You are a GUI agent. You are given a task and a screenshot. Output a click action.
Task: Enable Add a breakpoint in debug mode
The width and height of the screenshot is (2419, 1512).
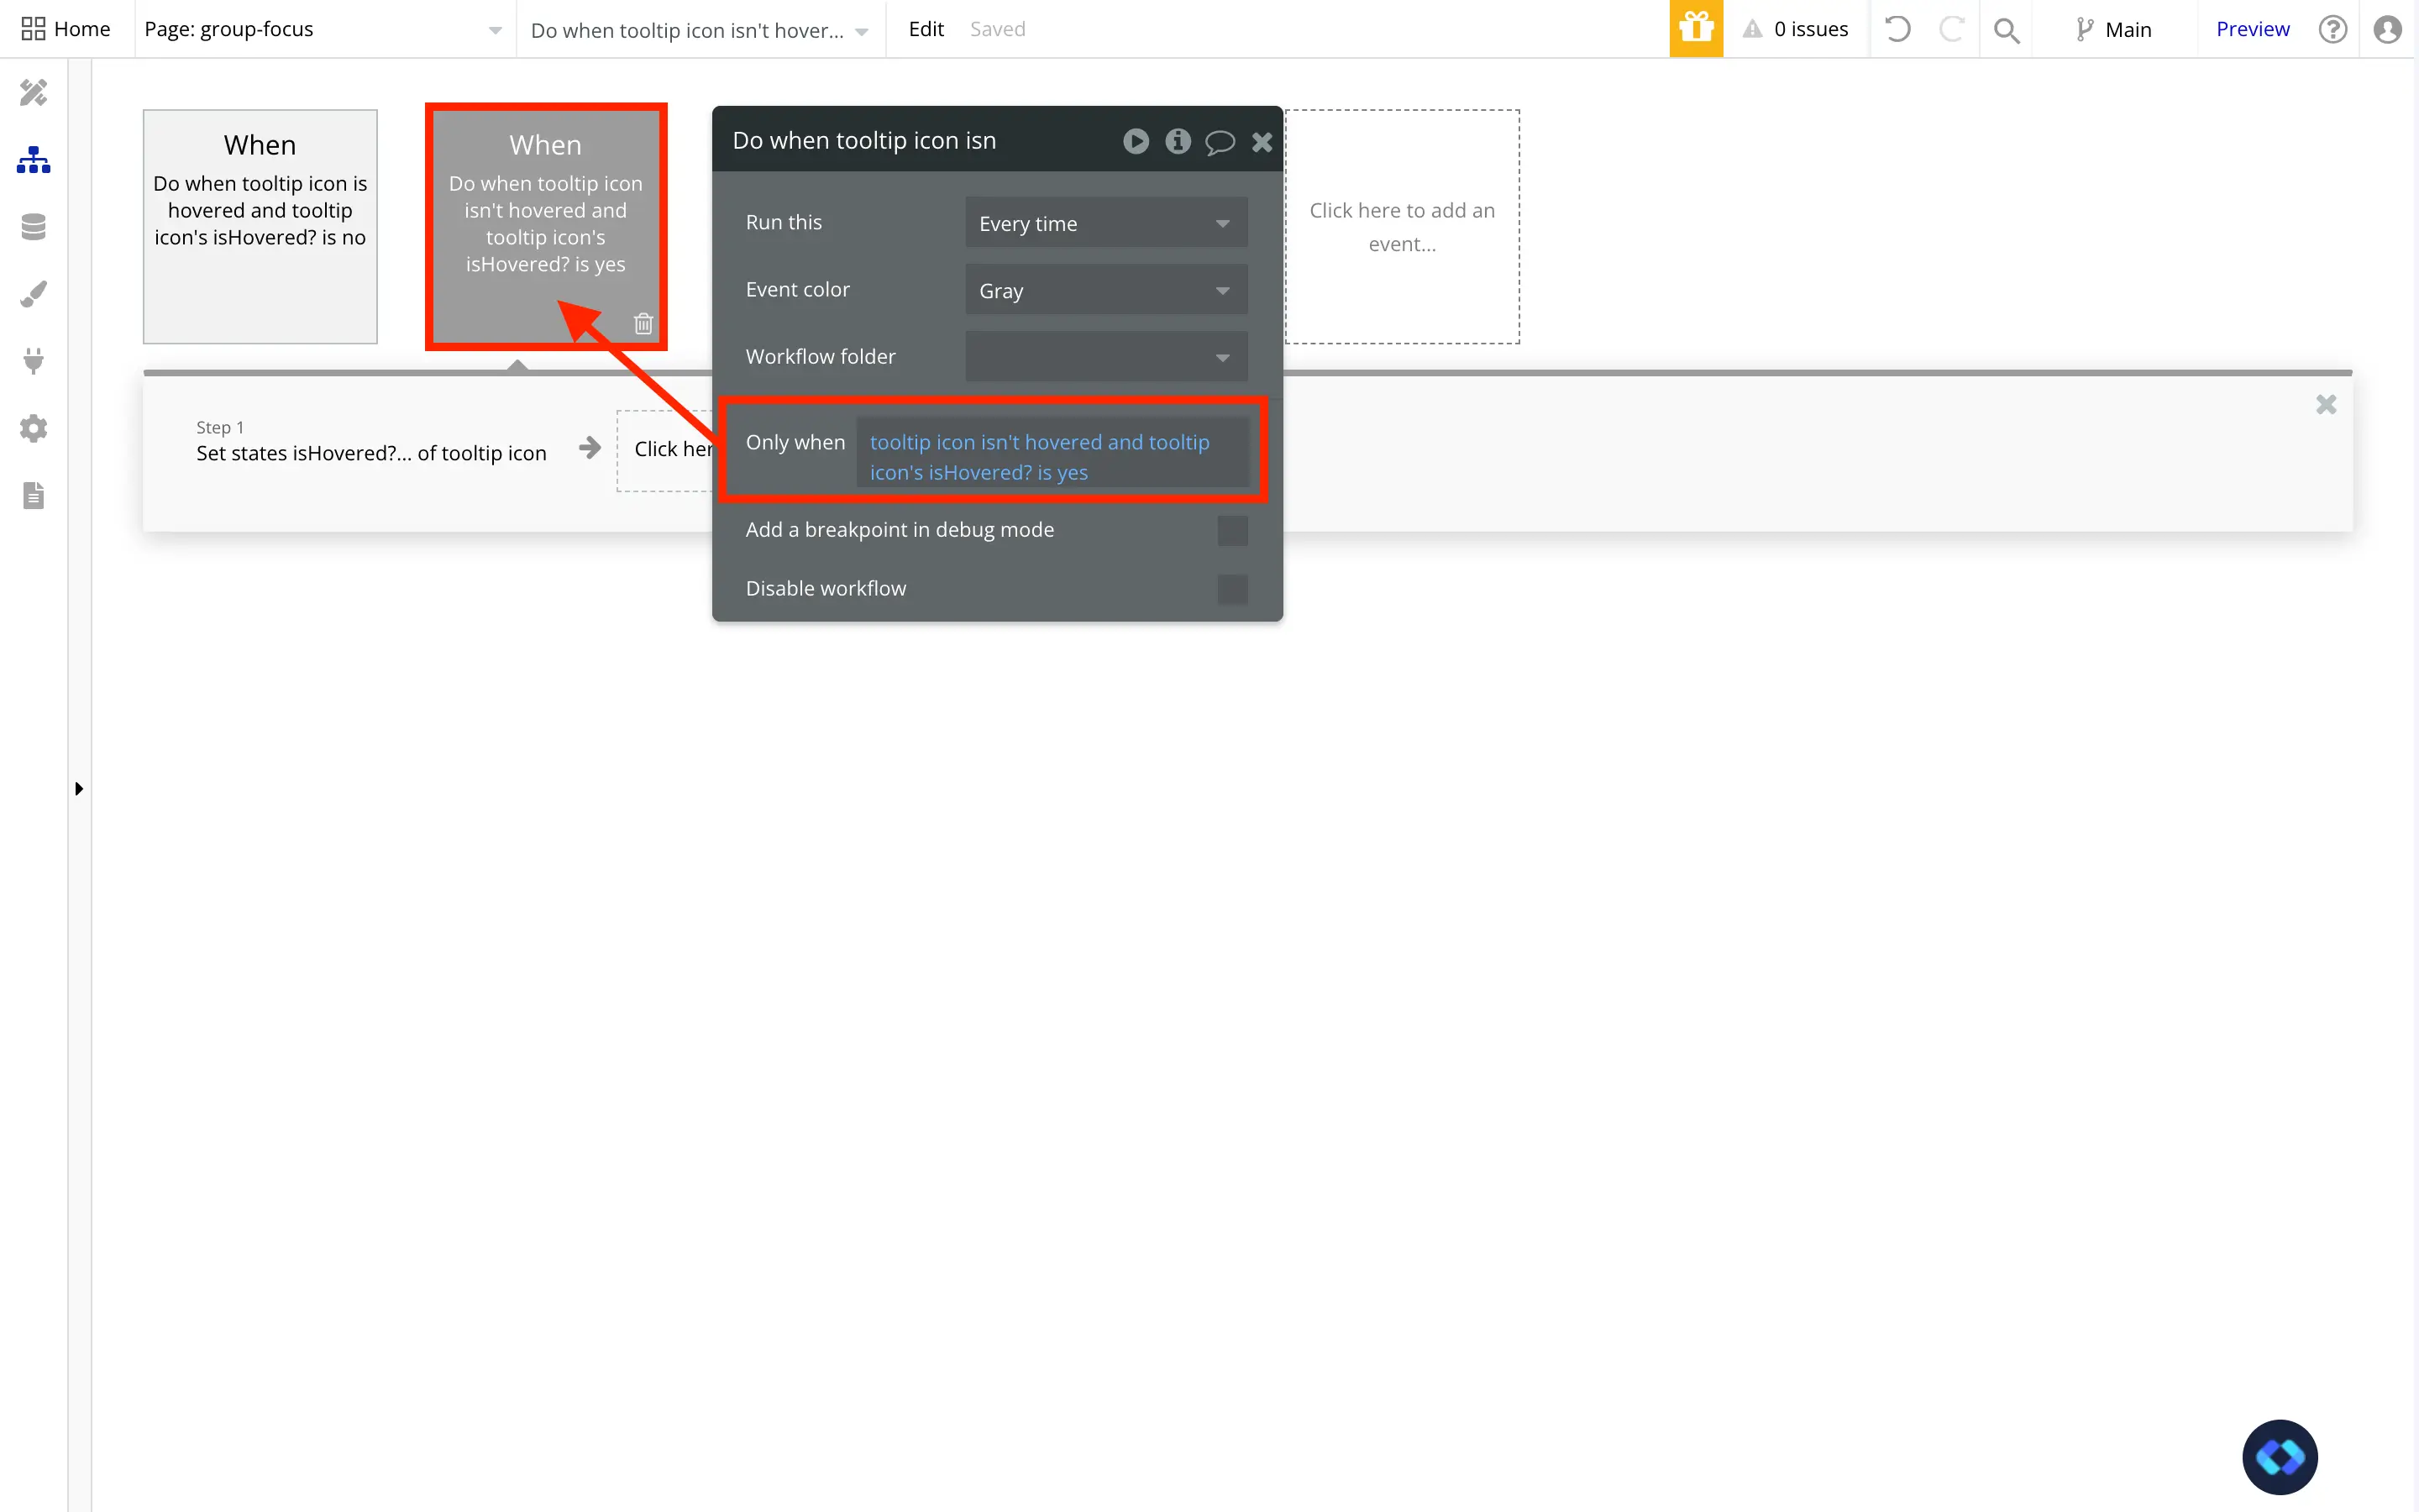click(1231, 530)
